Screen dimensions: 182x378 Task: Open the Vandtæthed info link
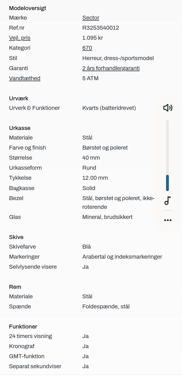point(25,78)
